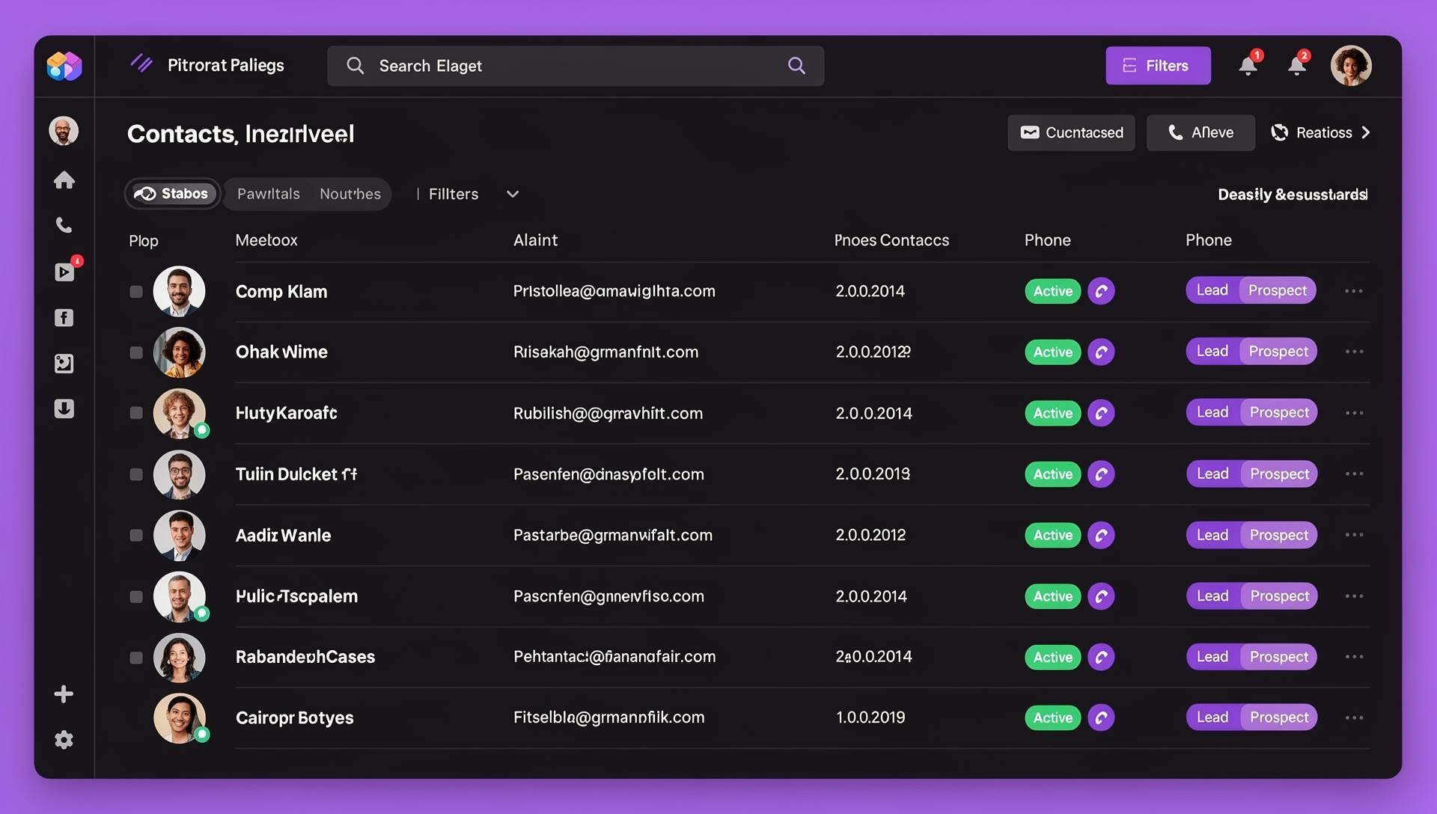1437x814 pixels.
Task: Click Active status for Tulin Dulcket
Action: coord(1053,474)
